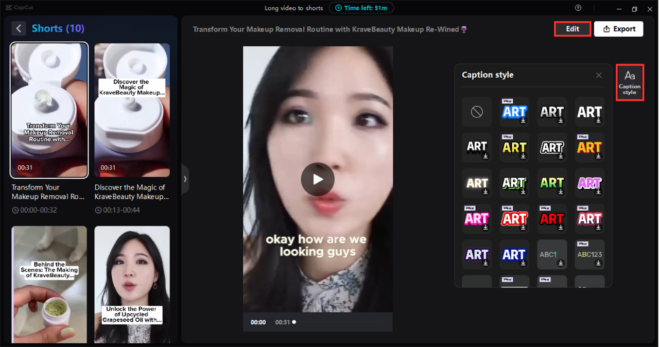Pick the orange Pro ART caption style
This screenshot has height=347, width=659.
[x=589, y=147]
